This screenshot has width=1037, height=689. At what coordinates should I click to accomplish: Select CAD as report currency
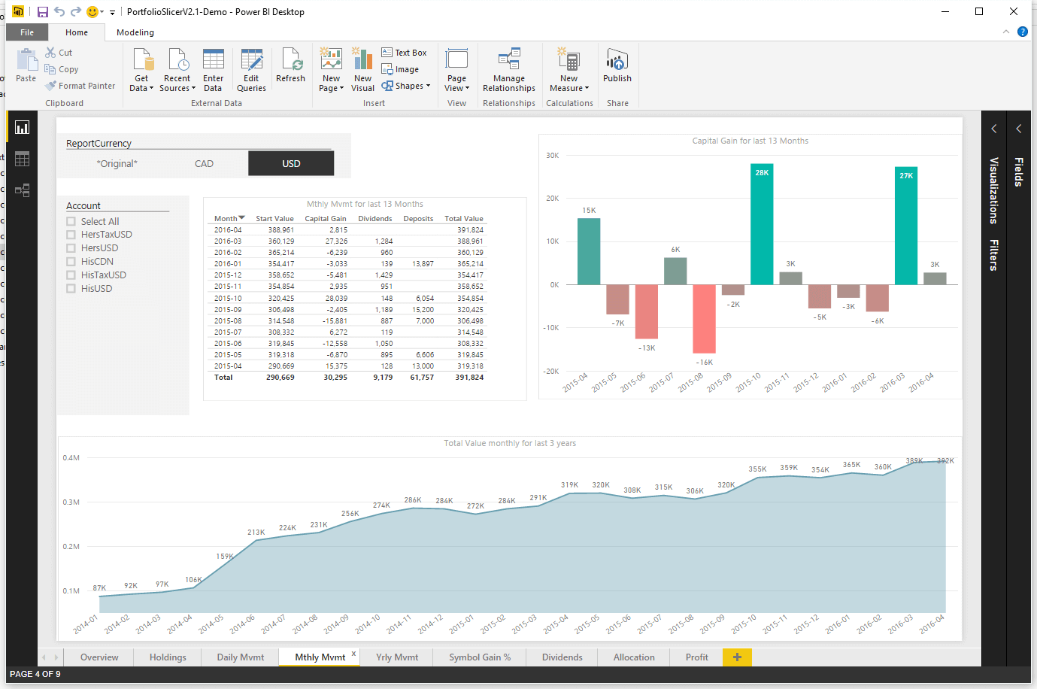[204, 163]
